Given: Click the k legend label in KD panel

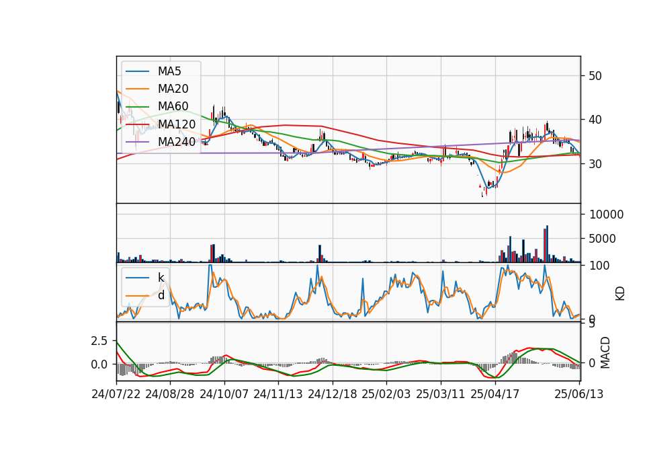Looking at the screenshot, I should point(161,278).
